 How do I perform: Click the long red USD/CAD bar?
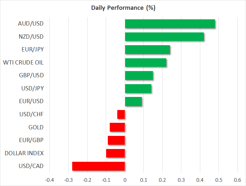(x=98, y=166)
